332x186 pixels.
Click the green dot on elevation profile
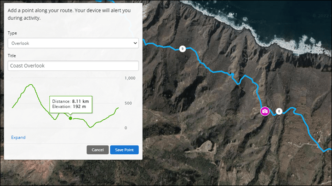70,118
